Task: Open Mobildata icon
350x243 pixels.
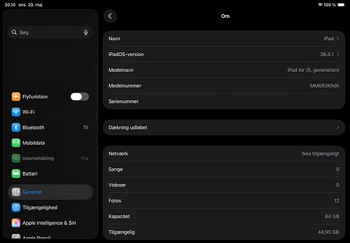Action: click(16, 143)
